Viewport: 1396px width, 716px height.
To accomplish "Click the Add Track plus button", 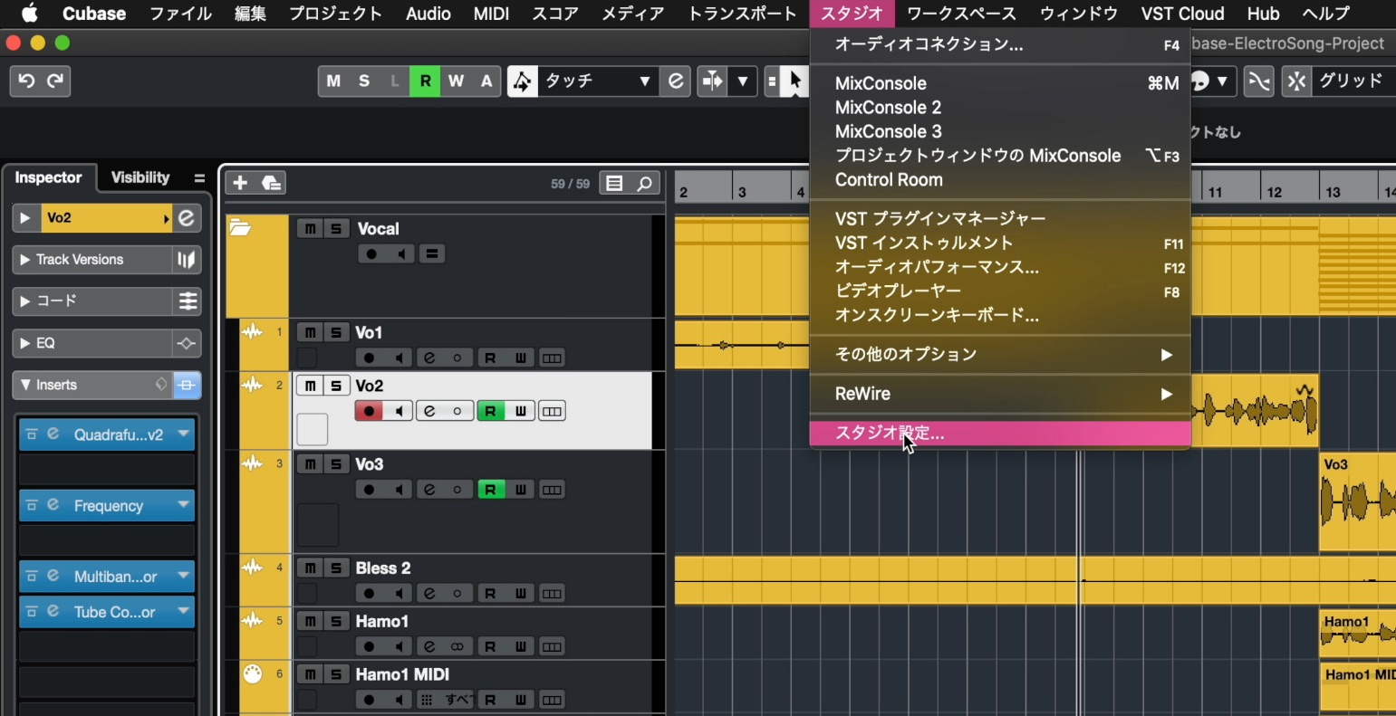I will 240,184.
